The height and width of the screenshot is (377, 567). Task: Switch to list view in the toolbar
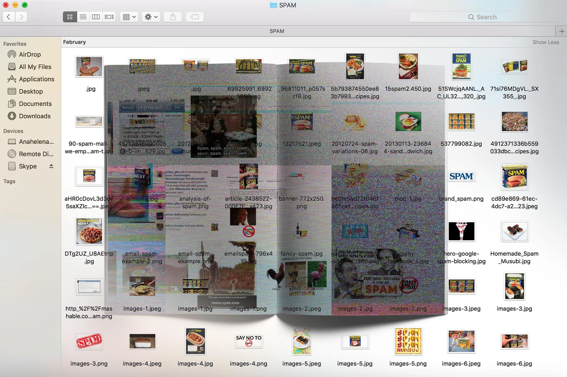click(x=83, y=17)
